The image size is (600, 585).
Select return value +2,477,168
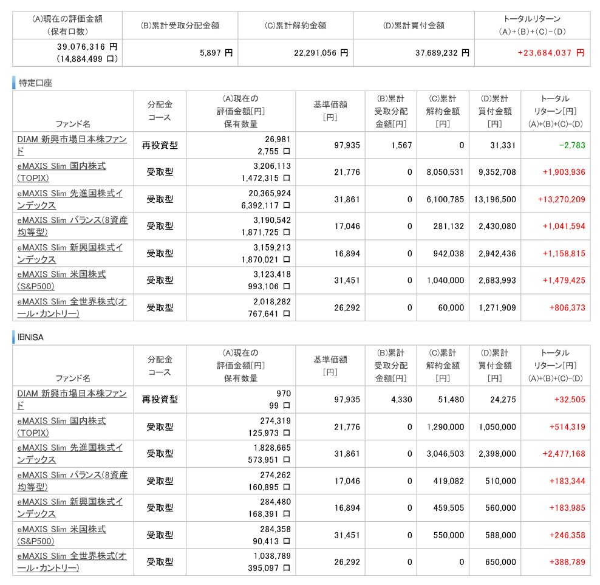(564, 453)
